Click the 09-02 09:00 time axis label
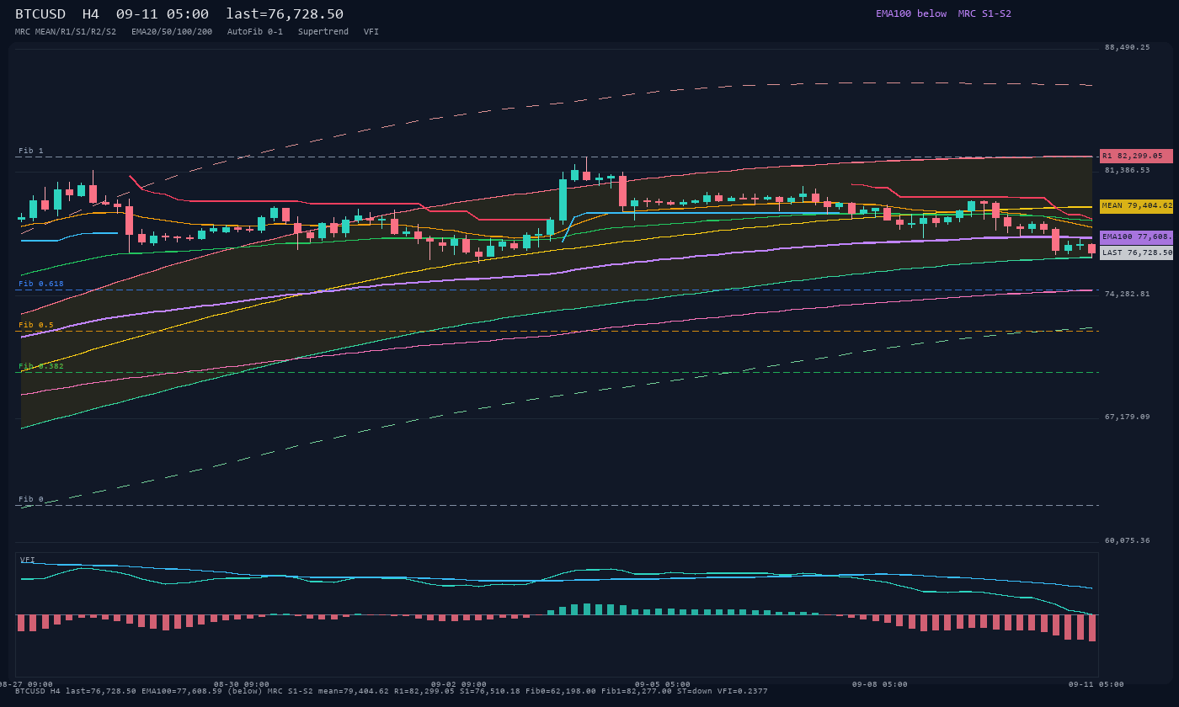1179x707 pixels. 459,684
